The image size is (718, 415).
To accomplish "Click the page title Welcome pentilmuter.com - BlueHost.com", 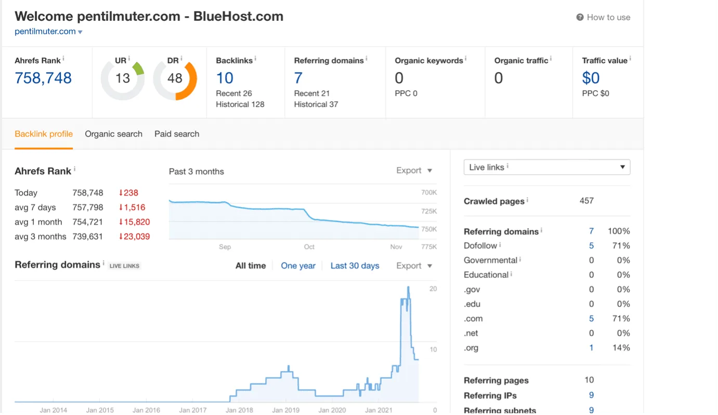I will click(149, 16).
